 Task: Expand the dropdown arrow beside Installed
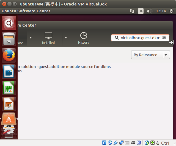(x=66, y=38)
